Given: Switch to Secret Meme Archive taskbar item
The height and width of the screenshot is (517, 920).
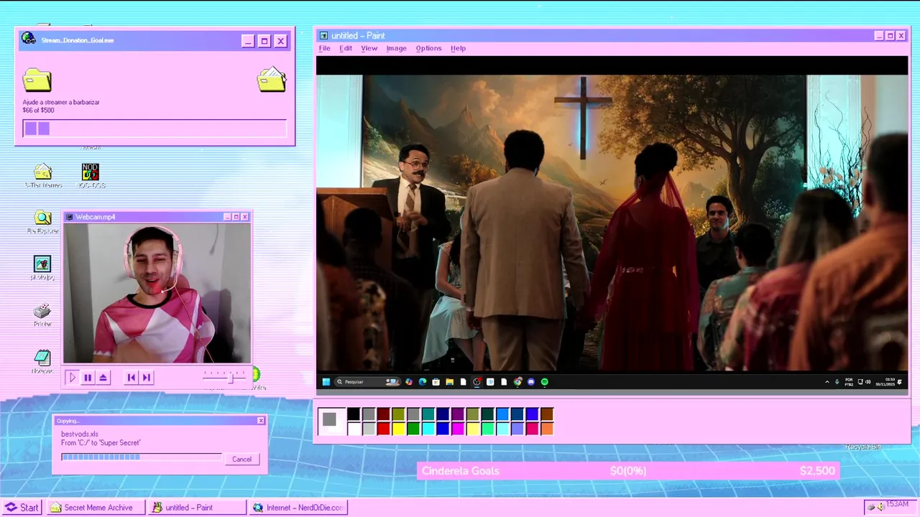Looking at the screenshot, I should click(97, 507).
